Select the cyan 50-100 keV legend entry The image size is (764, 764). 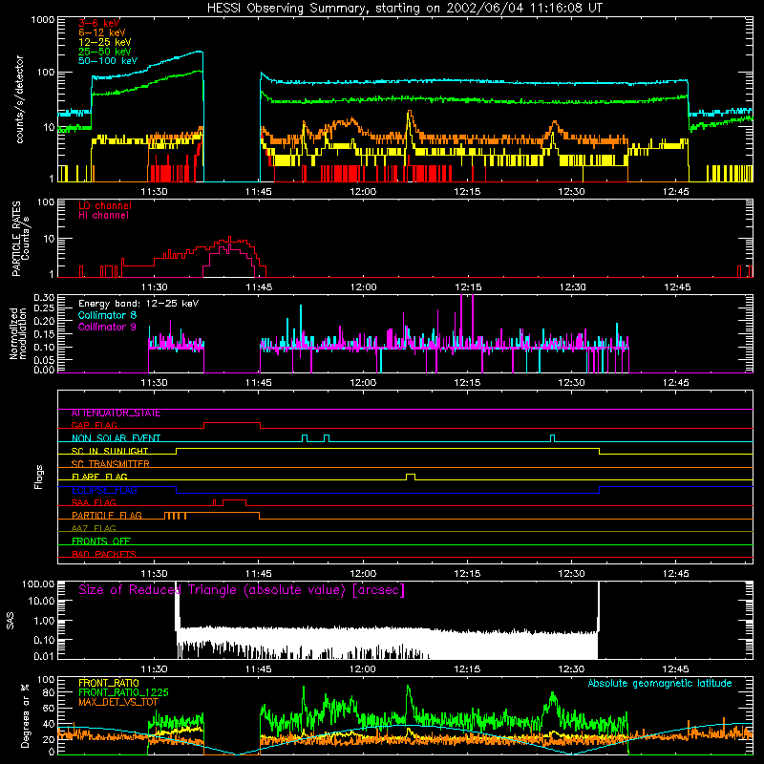point(108,61)
